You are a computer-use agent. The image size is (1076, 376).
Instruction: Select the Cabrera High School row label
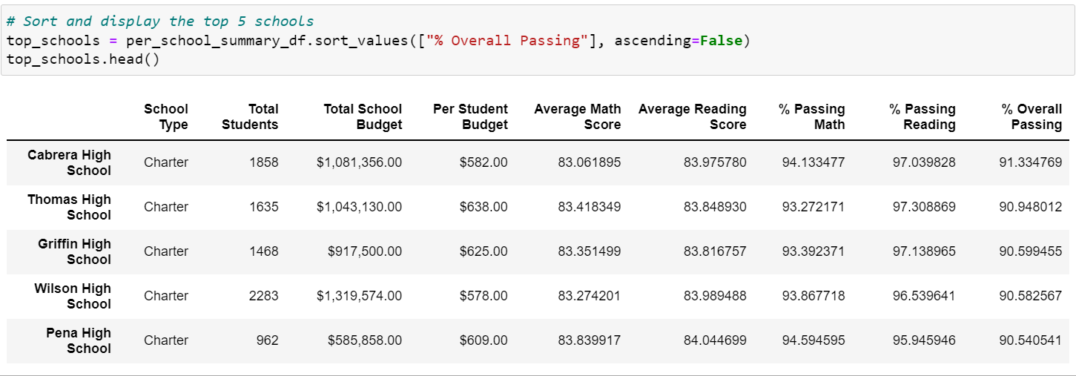(x=69, y=162)
